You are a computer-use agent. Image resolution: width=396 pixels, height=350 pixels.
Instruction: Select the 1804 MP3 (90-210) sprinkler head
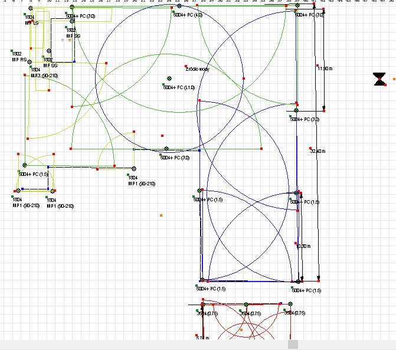pos(30,61)
